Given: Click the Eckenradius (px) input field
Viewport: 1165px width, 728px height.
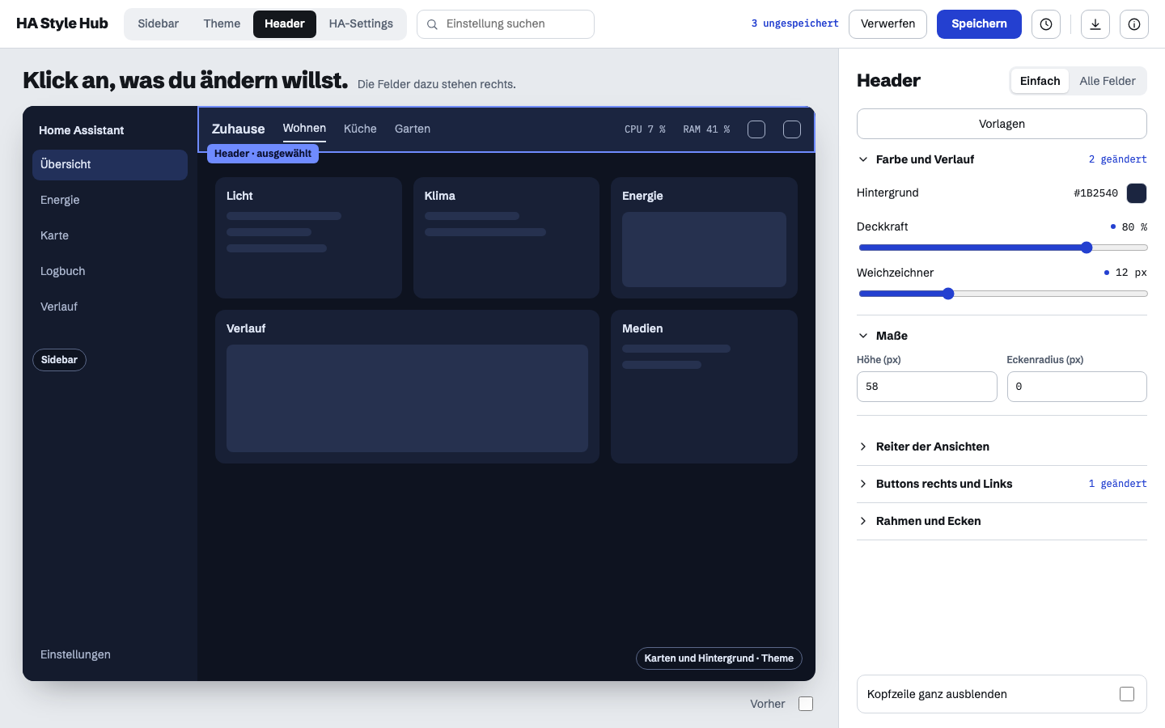Looking at the screenshot, I should (x=1077, y=387).
